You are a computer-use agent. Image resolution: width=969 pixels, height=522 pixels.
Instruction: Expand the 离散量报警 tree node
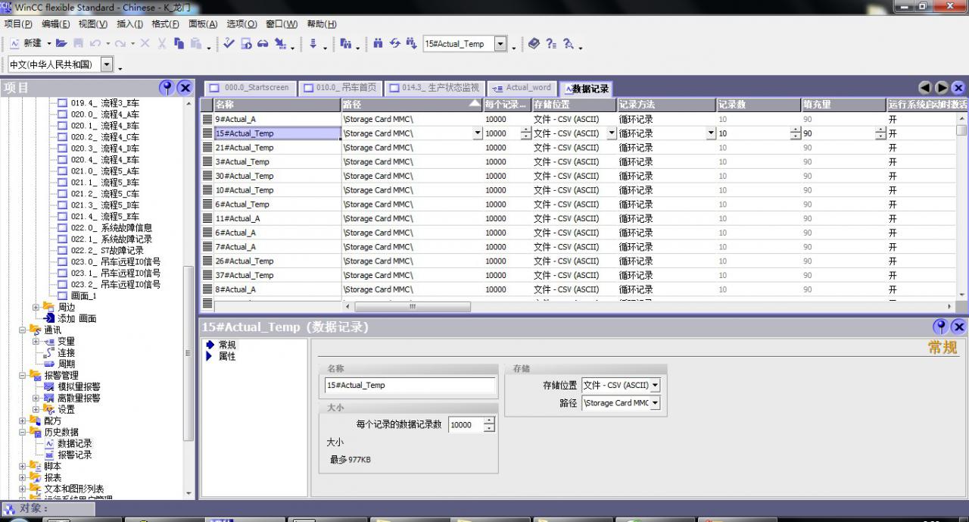click(x=36, y=398)
